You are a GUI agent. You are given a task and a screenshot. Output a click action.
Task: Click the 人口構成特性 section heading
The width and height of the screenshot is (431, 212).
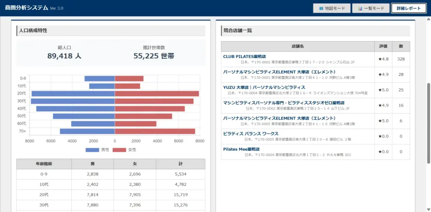point(32,31)
